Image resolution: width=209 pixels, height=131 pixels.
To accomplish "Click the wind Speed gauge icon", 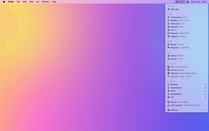I will pos(169,45).
